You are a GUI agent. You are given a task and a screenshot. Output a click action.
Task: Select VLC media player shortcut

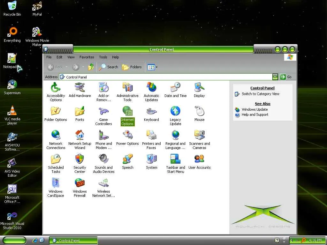[12, 115]
